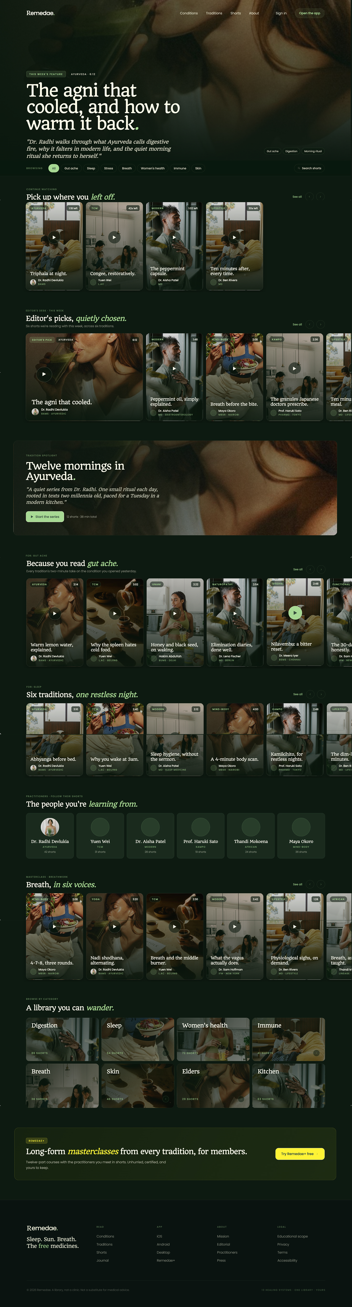Viewport: 352px width, 1307px height.
Task: Open the Morning ritual hero tag
Action: [313, 151]
